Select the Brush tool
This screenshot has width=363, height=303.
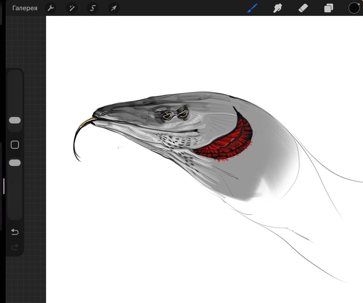point(252,8)
